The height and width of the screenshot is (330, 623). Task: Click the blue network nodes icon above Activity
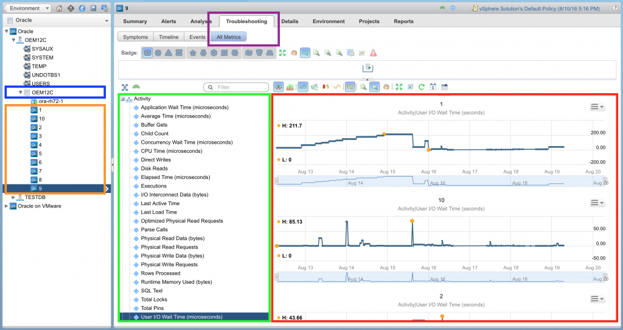pyautogui.click(x=125, y=87)
